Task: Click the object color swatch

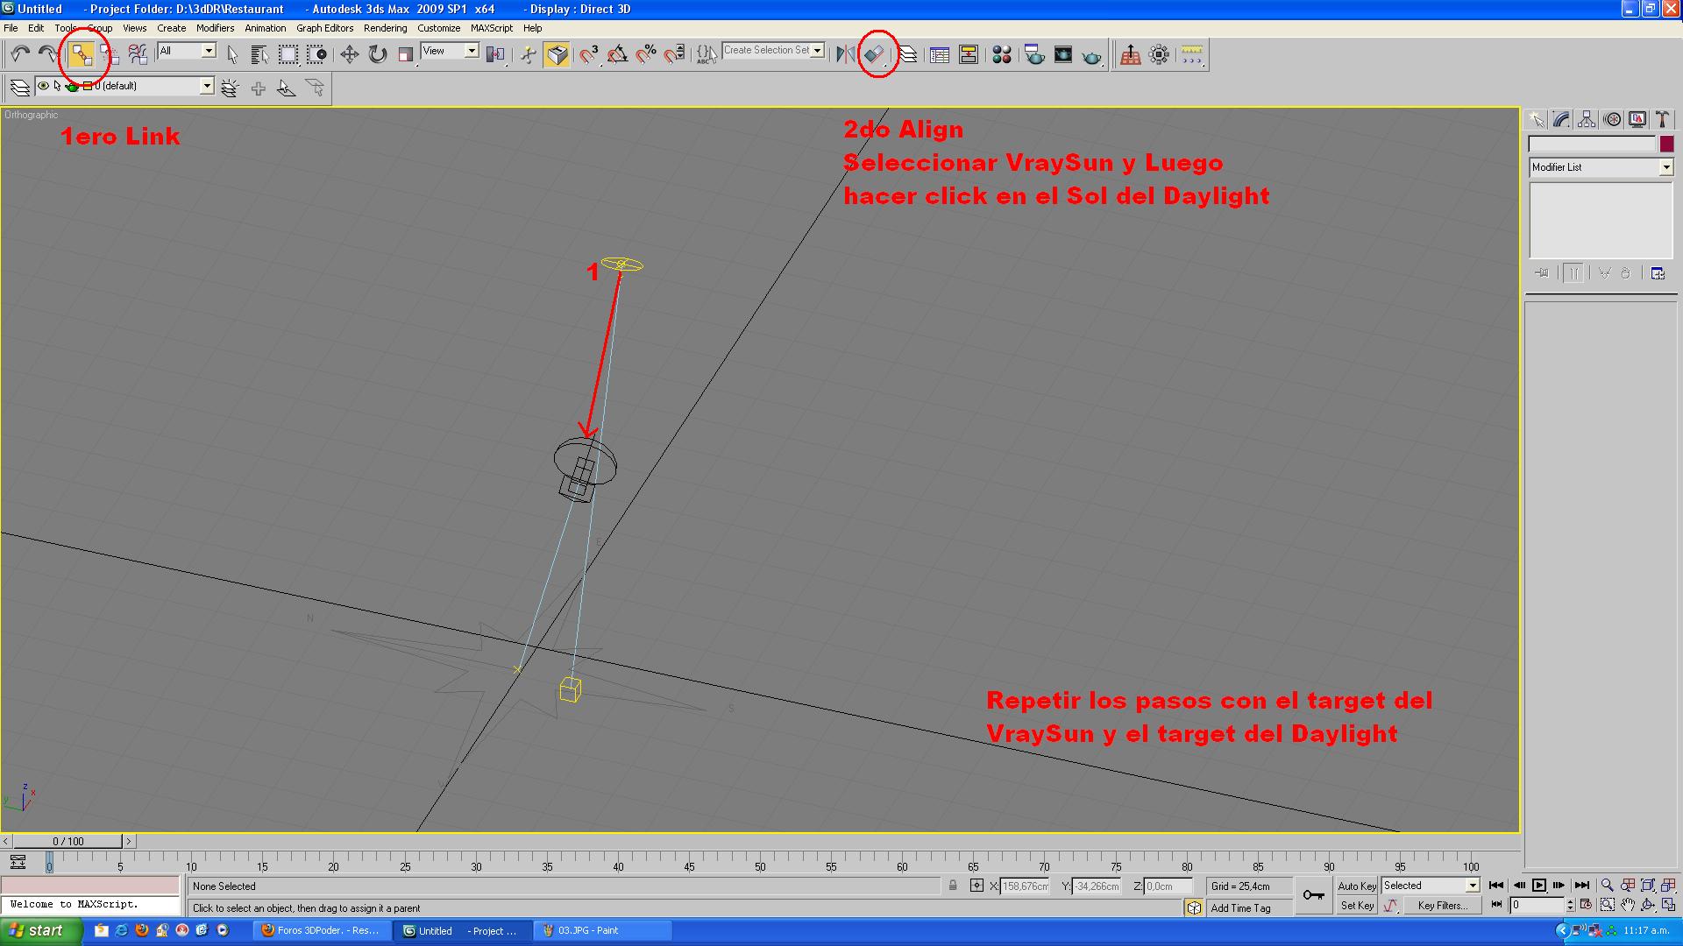Action: pyautogui.click(x=1666, y=144)
